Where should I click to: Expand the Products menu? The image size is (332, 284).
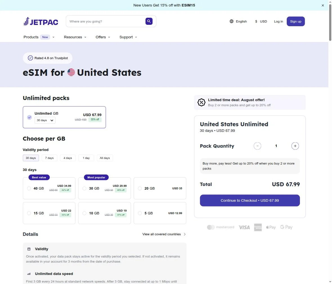coord(39,37)
